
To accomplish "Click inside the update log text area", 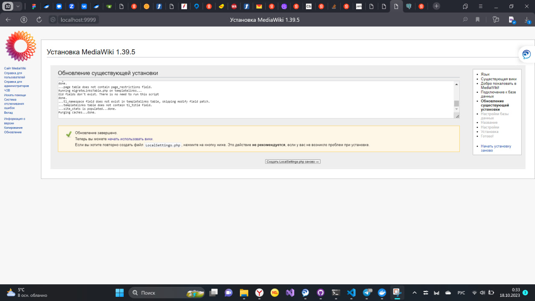I will coord(259,99).
